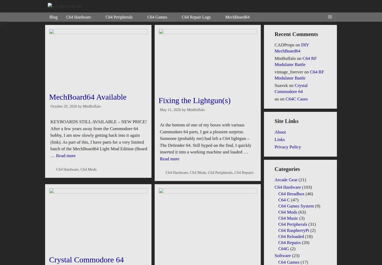Open C64 Music category
This screenshot has width=382, height=265.
tap(288, 218)
